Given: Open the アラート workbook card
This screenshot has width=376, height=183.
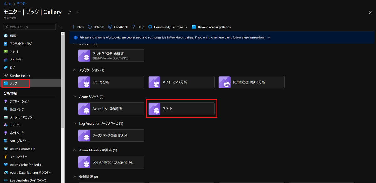Looking at the screenshot, I should click(181, 109).
